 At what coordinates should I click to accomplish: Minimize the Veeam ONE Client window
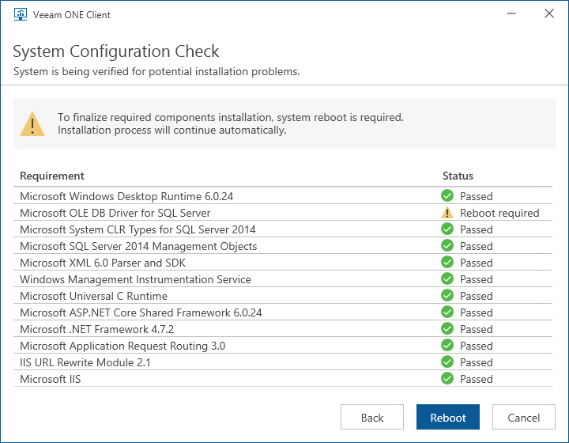click(511, 13)
